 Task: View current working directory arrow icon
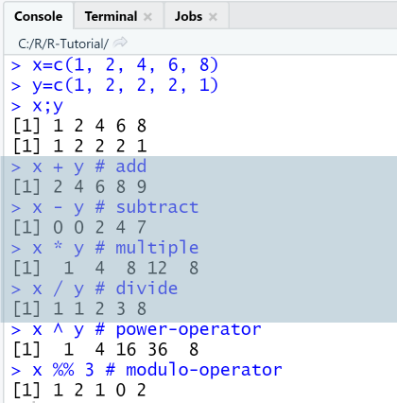tap(120, 43)
